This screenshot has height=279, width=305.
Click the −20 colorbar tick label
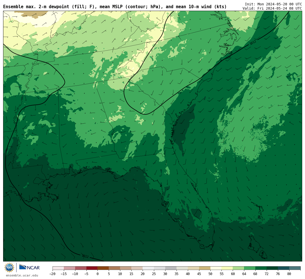53,274
